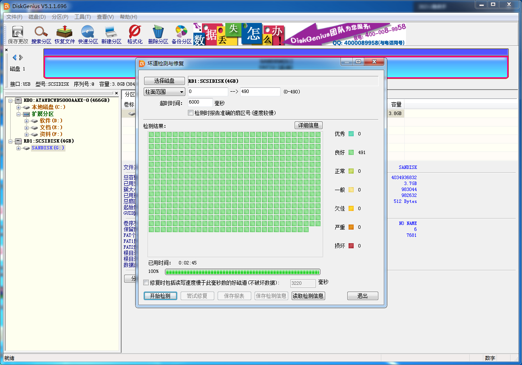Open the 恢复文件 recover files tool
Viewport: 522px width, 365px height.
point(65,32)
